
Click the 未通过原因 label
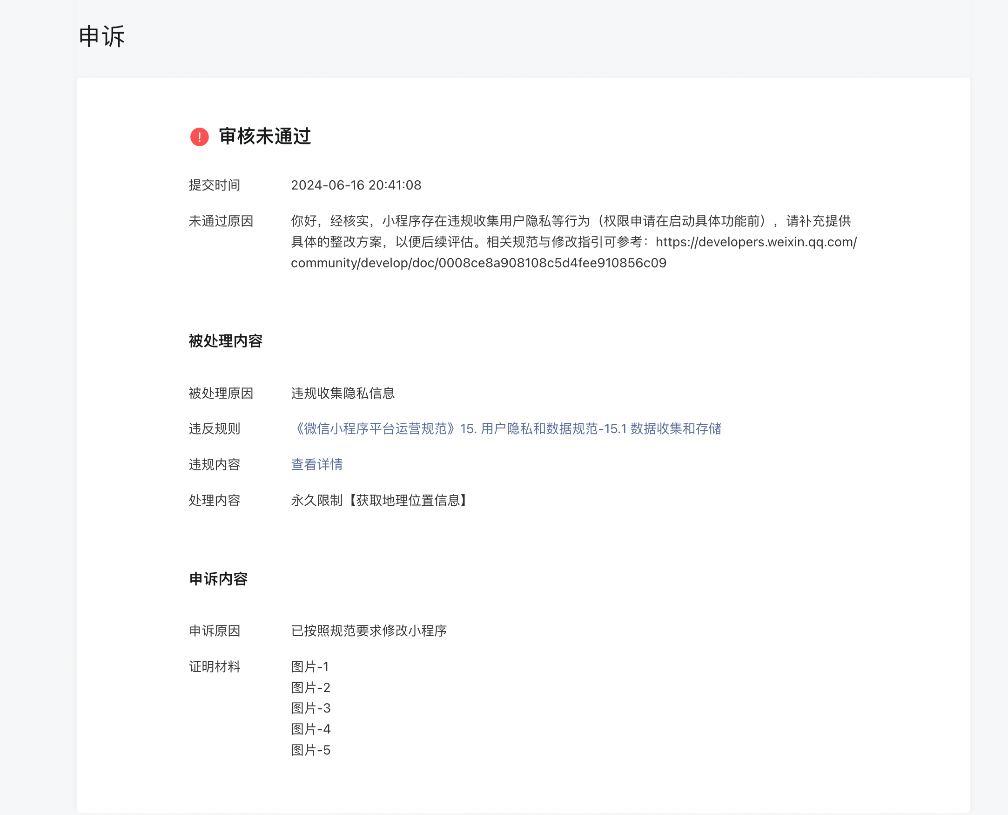221,221
